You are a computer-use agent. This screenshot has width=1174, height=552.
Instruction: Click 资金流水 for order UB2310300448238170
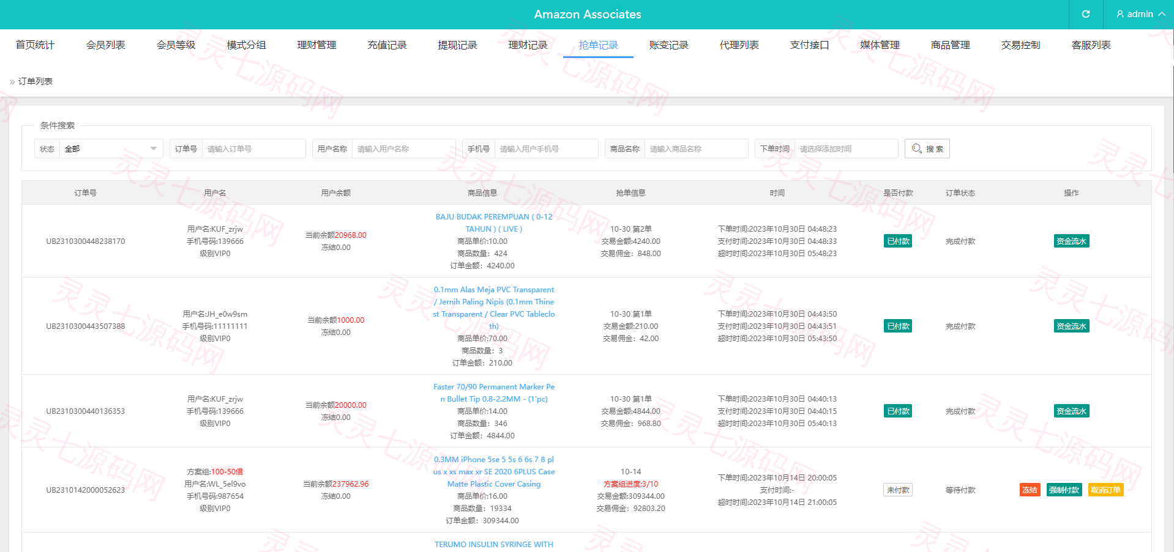[1071, 241]
